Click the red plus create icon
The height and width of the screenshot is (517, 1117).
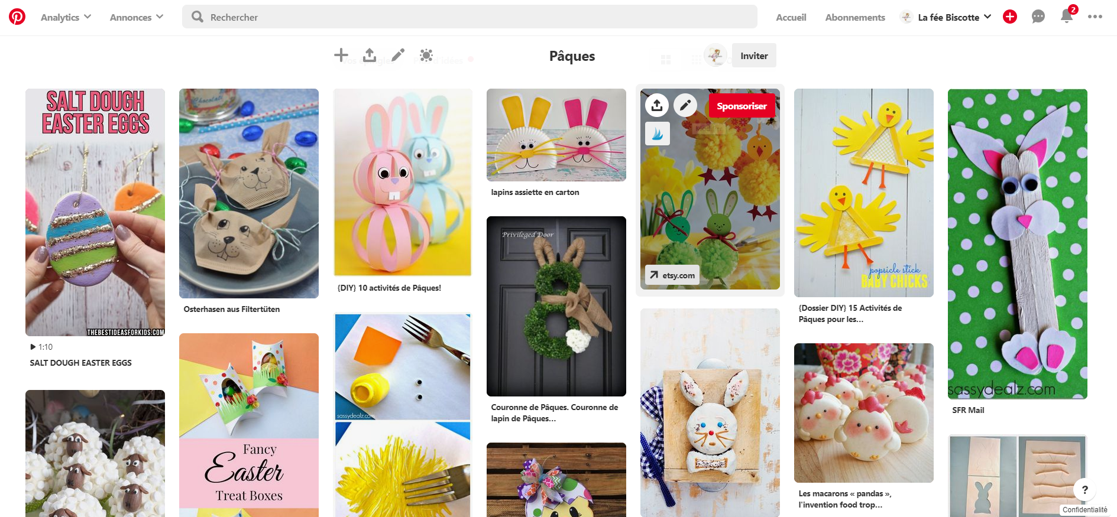1010,17
